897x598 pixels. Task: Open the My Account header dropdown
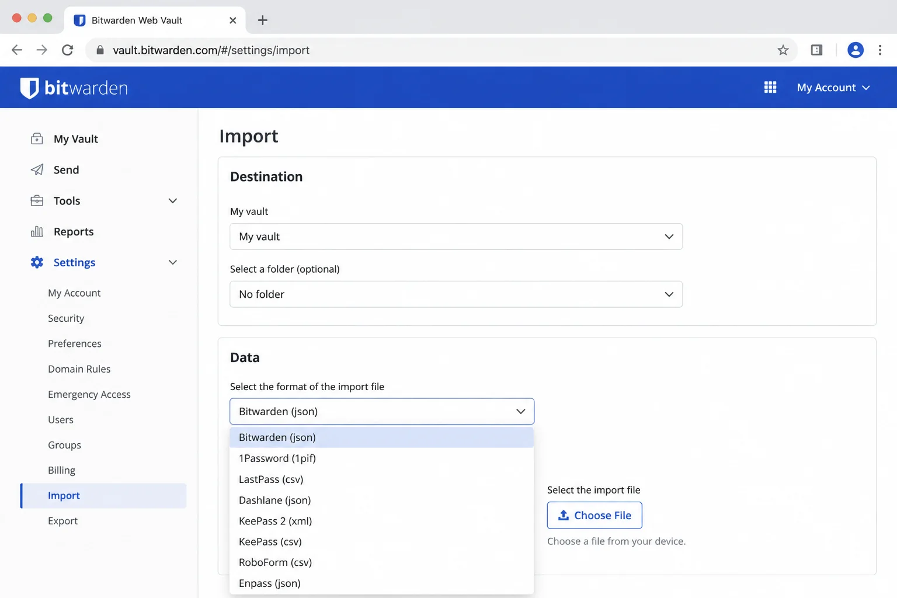click(833, 88)
